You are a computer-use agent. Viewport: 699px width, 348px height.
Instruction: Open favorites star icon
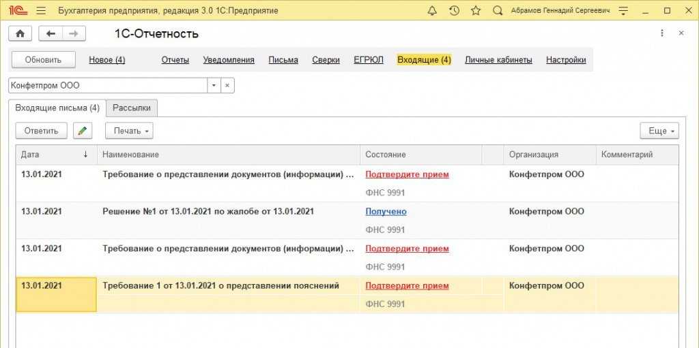tap(476, 10)
